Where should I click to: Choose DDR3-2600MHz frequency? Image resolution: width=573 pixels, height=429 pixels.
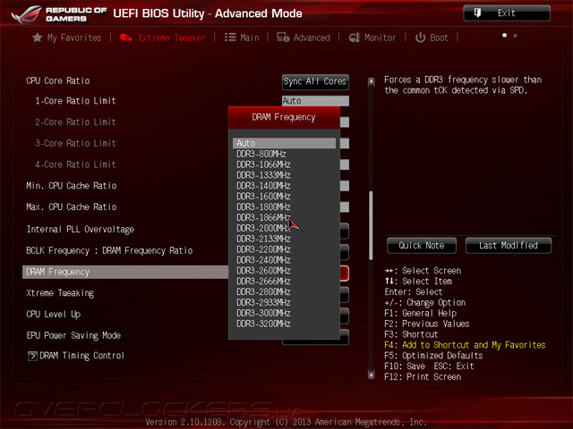coord(263,271)
